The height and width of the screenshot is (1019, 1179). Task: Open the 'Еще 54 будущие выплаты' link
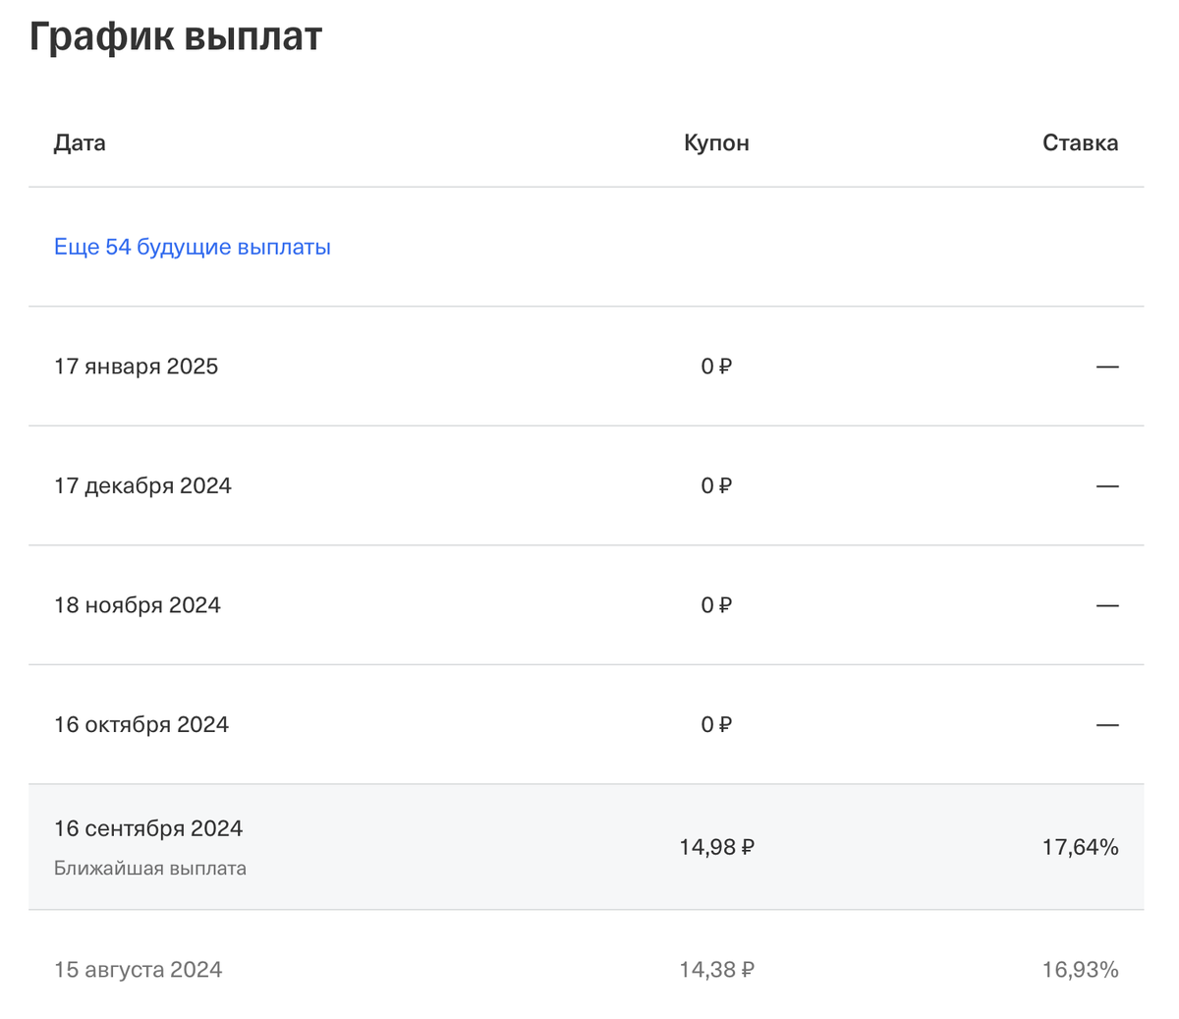[x=193, y=247]
